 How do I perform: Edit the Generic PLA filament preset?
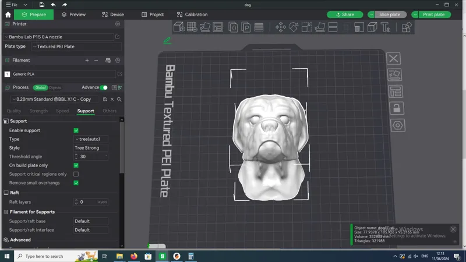click(x=120, y=74)
